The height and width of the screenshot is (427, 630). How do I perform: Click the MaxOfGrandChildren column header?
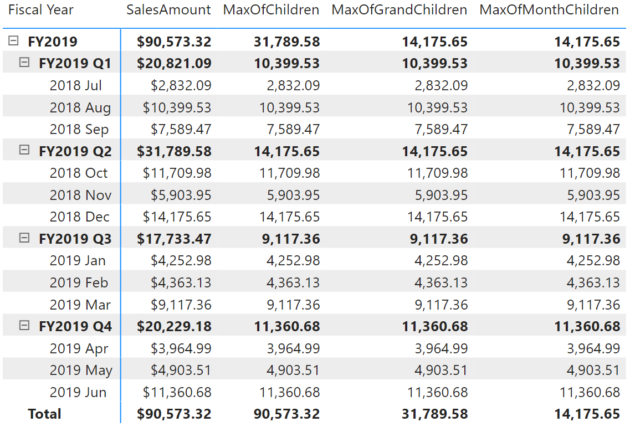tap(399, 10)
